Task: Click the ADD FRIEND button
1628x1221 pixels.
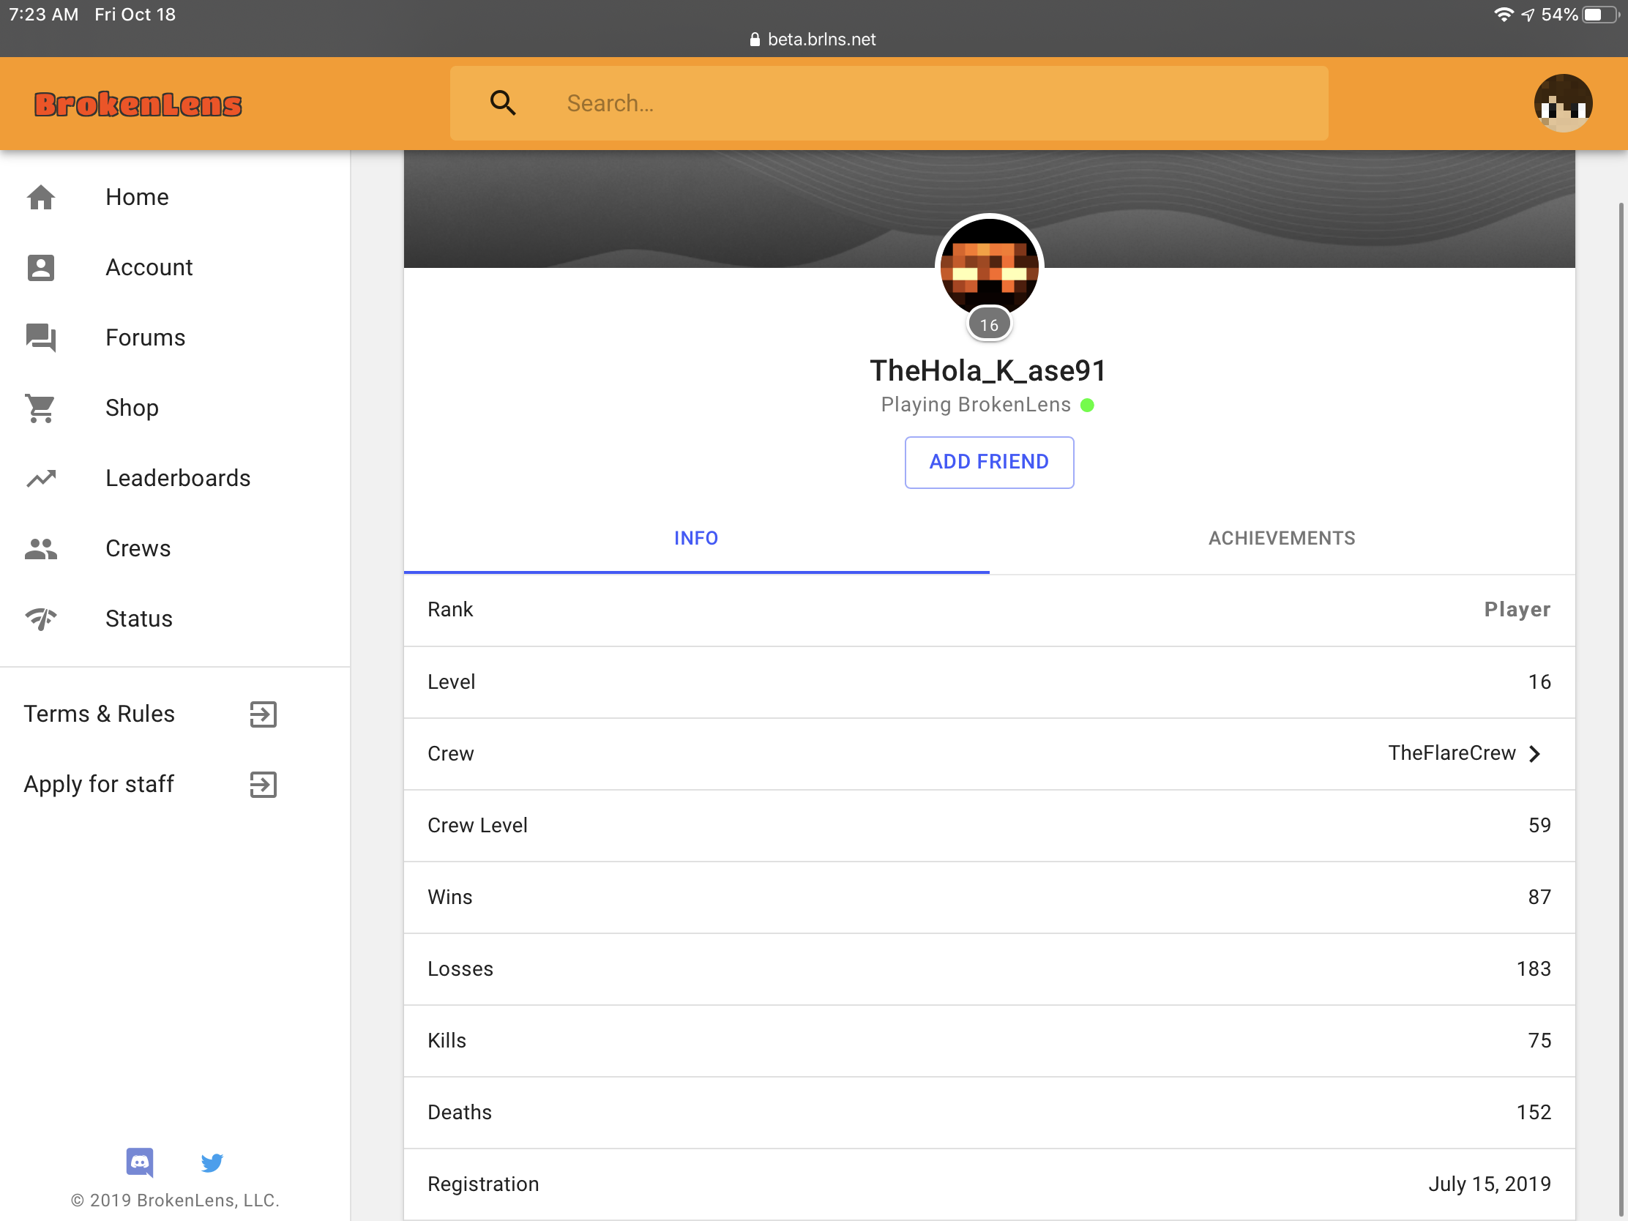Action: [x=989, y=462]
